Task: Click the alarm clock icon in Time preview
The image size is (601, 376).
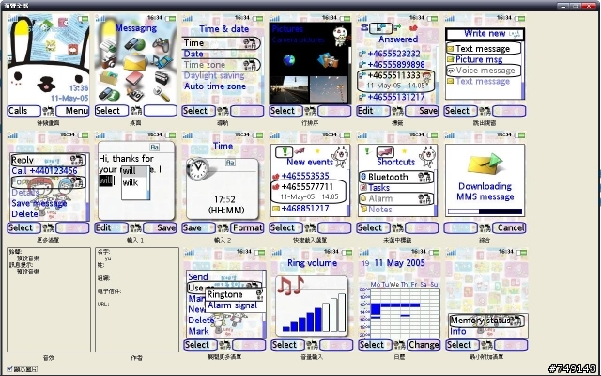Action: tap(198, 169)
